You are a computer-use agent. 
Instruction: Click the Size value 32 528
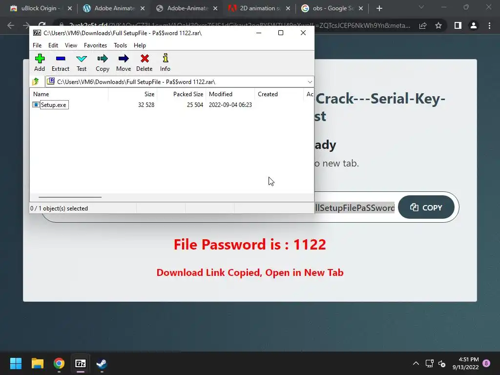[x=146, y=105]
